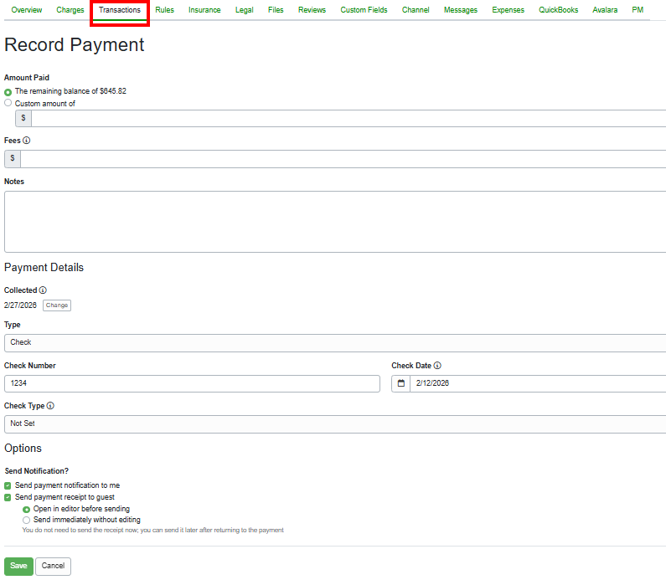Open the Messages tab
The image size is (666, 585).
click(461, 10)
